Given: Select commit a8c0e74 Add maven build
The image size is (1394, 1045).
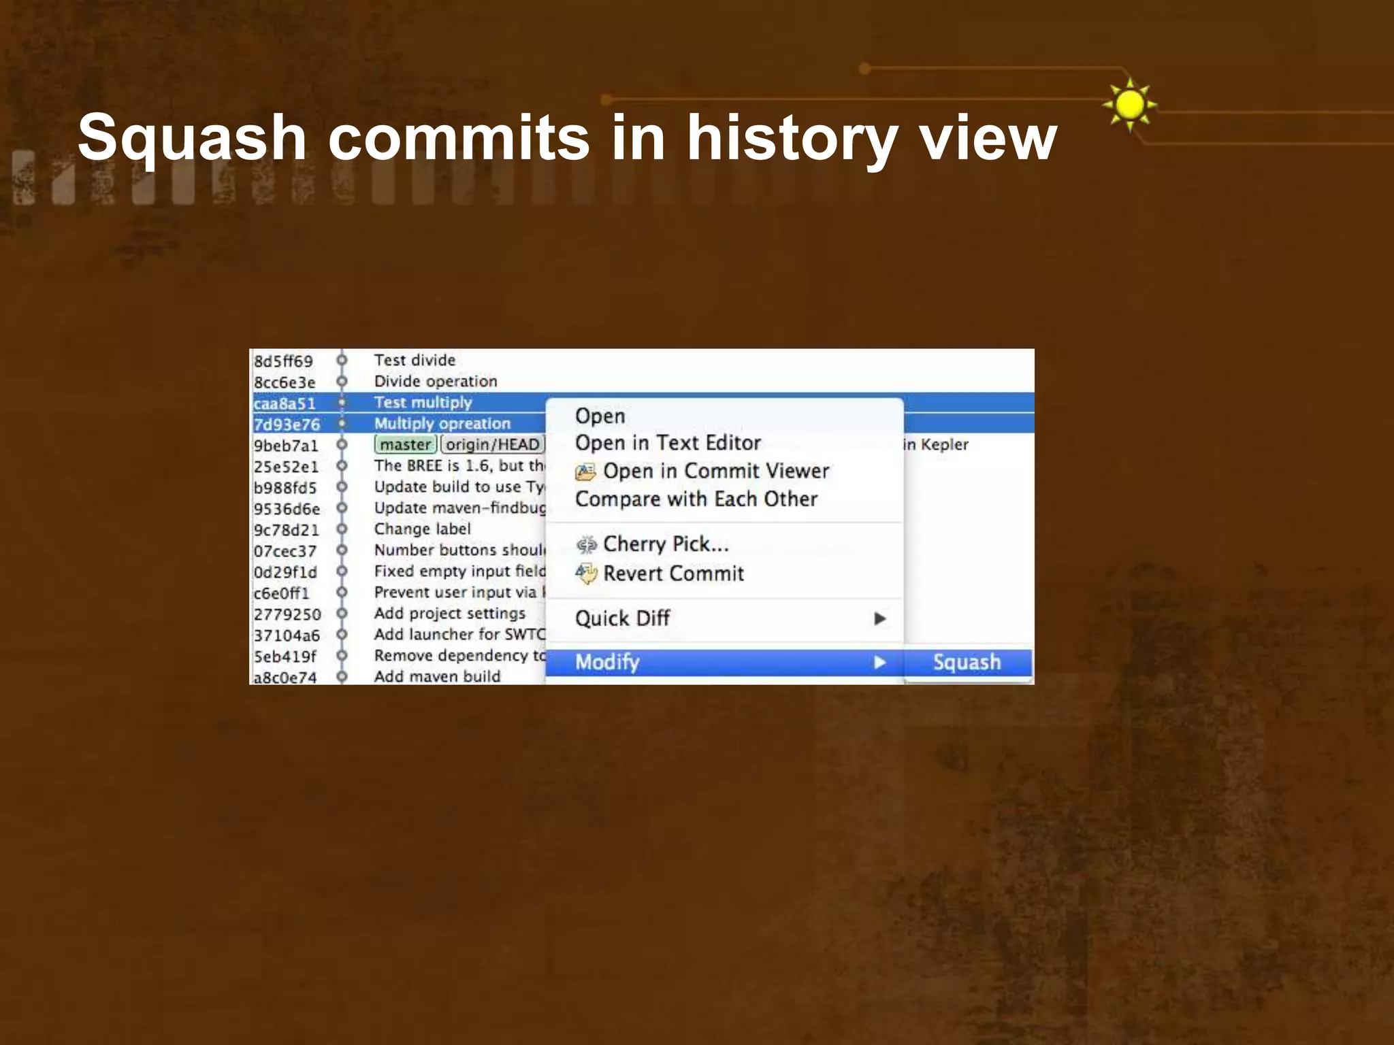Looking at the screenshot, I should [399, 676].
